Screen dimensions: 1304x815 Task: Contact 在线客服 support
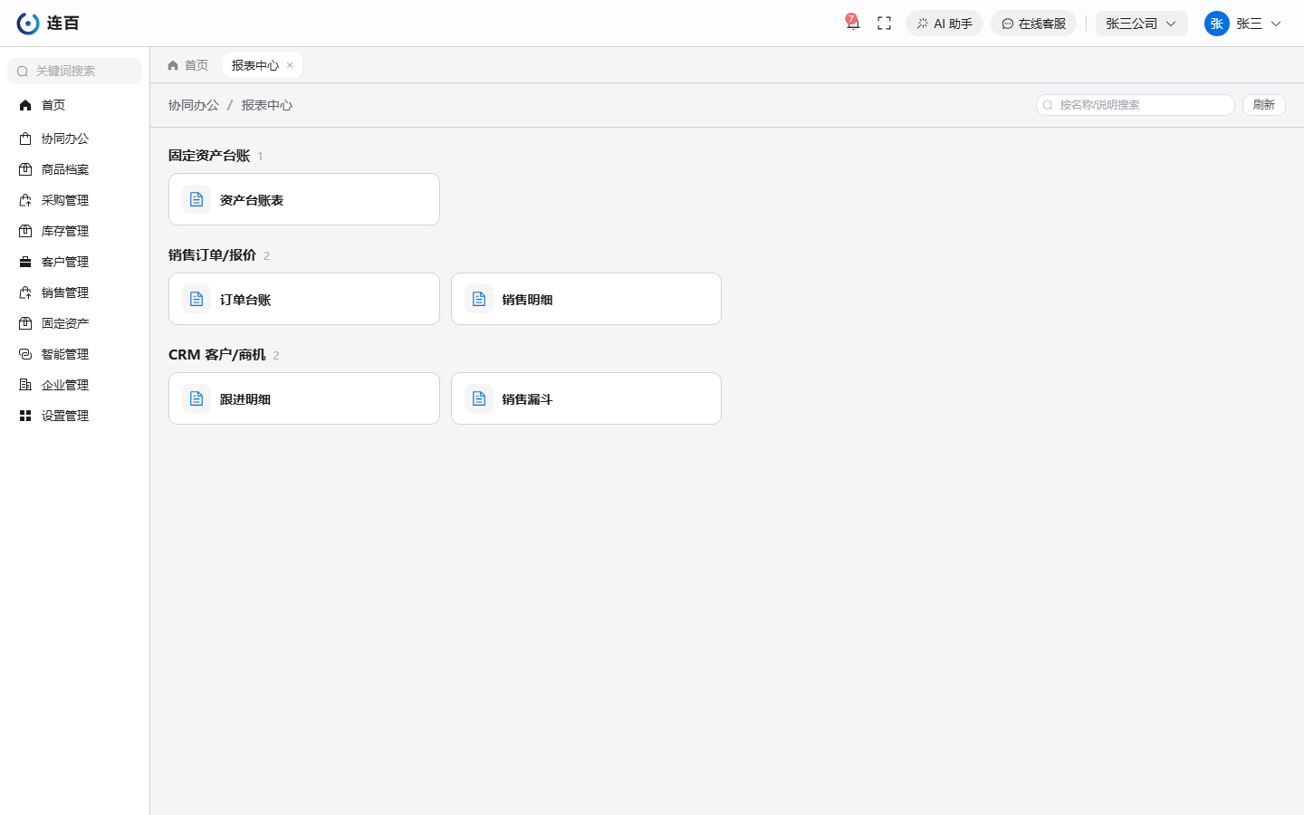click(x=1033, y=24)
